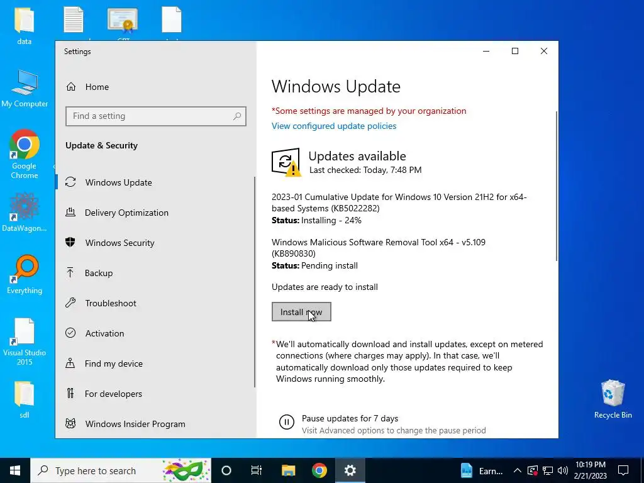Viewport: 644px width, 483px height.
Task: Select the blank file desktop icon
Action: coord(172,19)
